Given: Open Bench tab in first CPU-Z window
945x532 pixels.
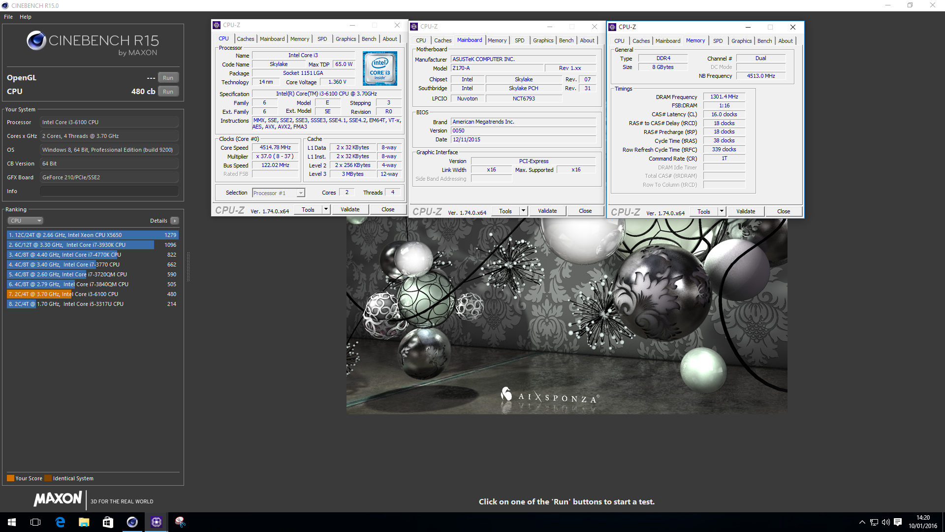Looking at the screenshot, I should (x=369, y=39).
